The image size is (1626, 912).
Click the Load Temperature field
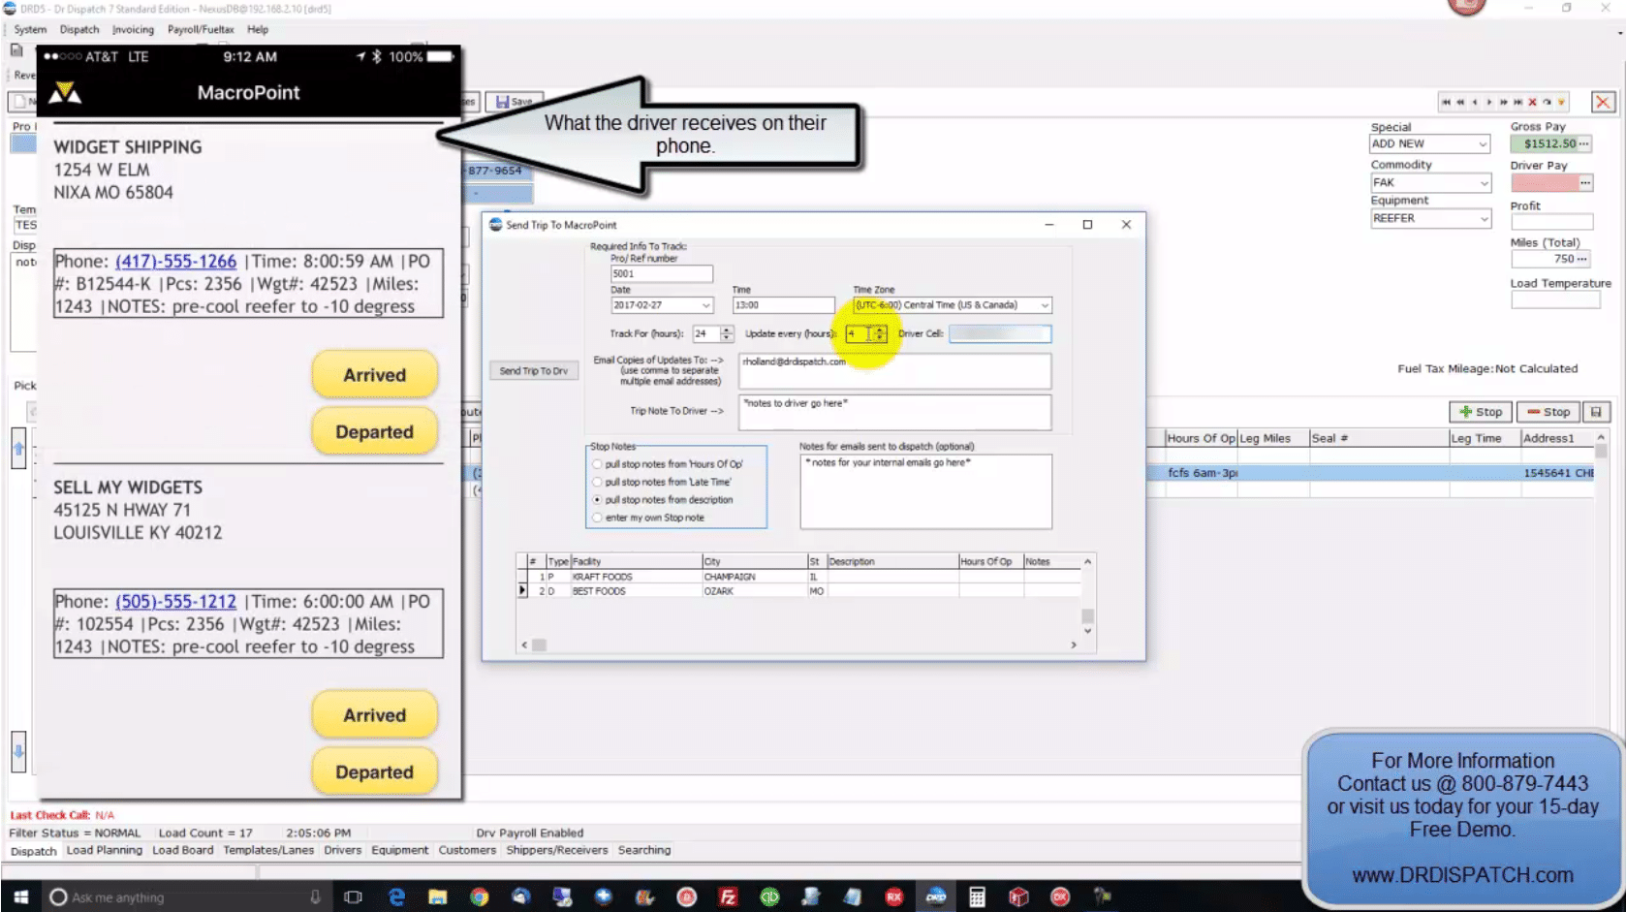click(x=1555, y=300)
